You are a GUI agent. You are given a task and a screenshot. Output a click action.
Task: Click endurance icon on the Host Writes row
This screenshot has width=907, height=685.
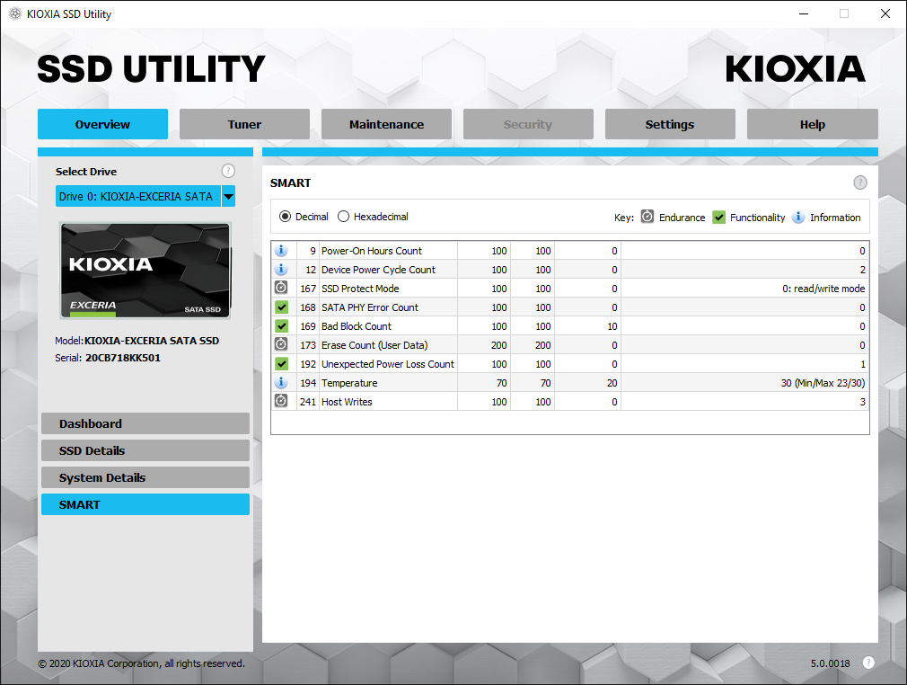(x=281, y=401)
